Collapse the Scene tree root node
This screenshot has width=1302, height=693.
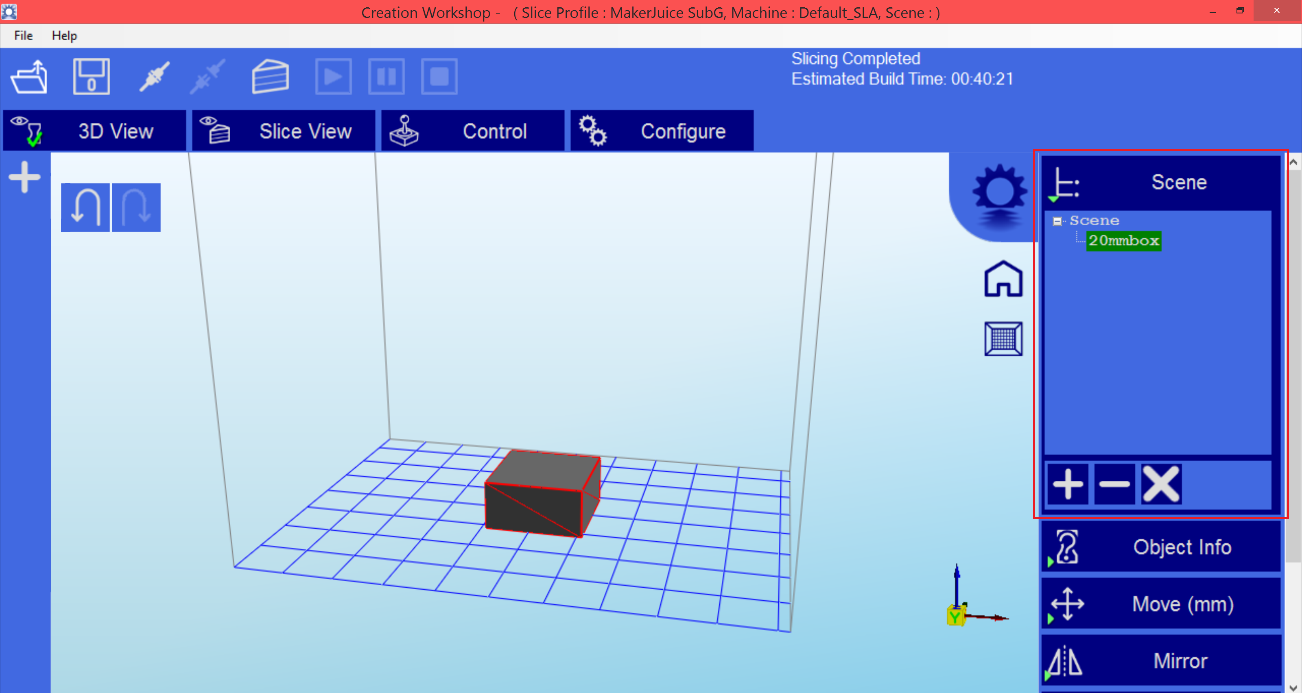click(1057, 221)
